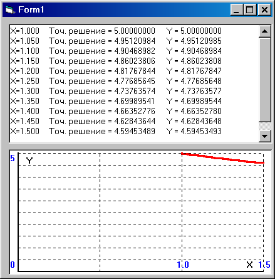The image size is (275, 279).
Task: Minimize the Form1 window
Action: [237, 9]
